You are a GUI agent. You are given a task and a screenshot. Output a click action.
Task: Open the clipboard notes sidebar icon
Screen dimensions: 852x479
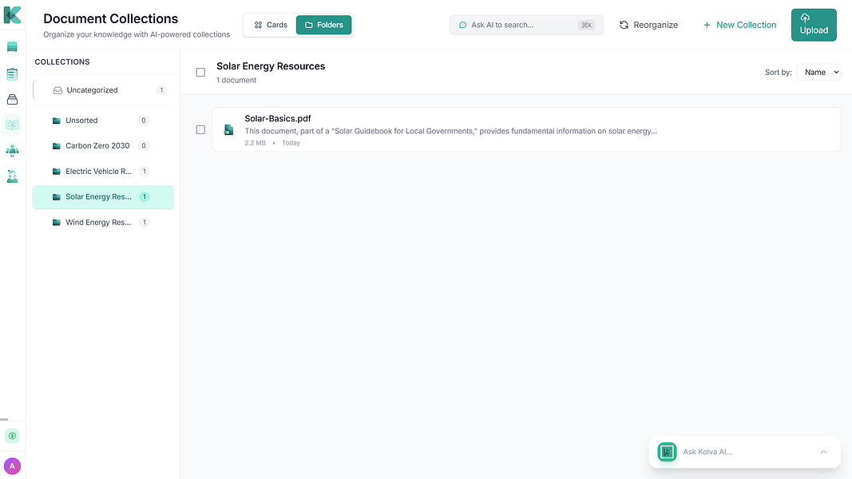click(12, 73)
